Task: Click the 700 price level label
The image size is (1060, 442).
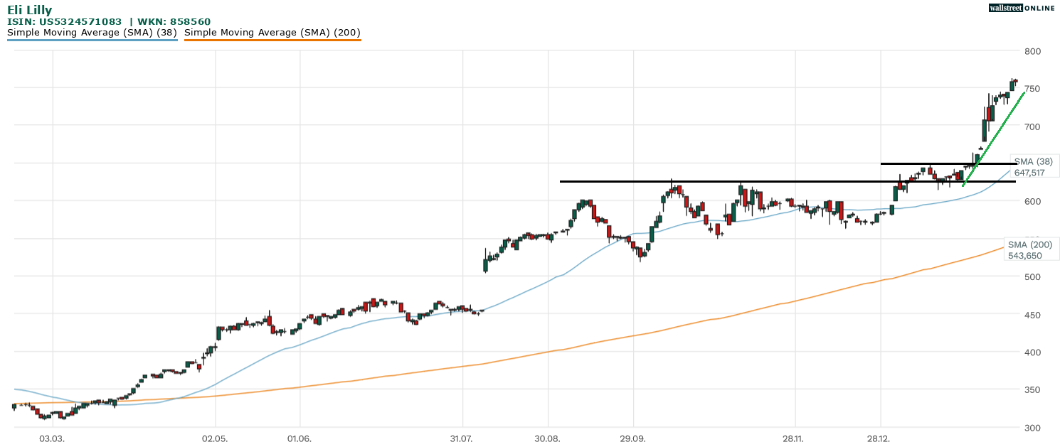Action: point(1032,126)
